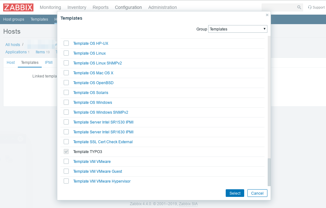Close the Templates dialog with the X

(267, 15)
